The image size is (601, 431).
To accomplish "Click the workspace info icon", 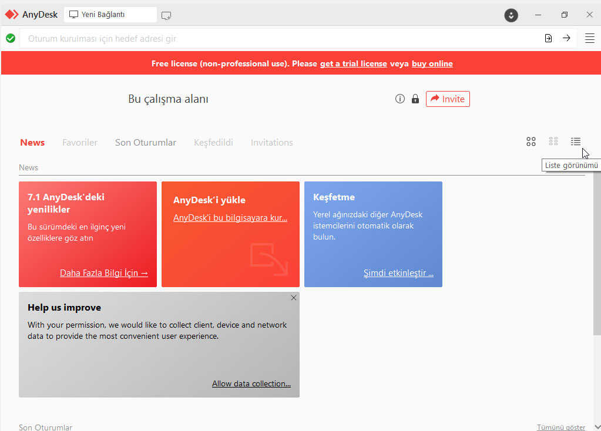I will [400, 99].
